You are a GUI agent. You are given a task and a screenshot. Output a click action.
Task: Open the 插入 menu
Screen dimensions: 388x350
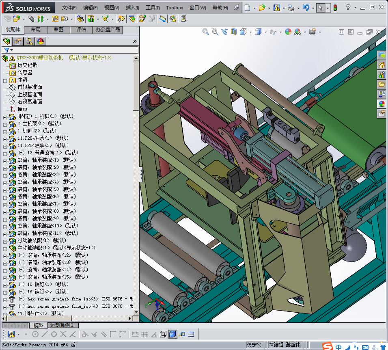pyautogui.click(x=132, y=8)
